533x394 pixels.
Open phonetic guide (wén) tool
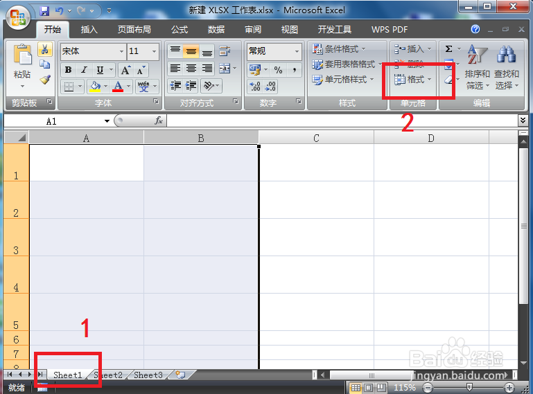point(143,87)
